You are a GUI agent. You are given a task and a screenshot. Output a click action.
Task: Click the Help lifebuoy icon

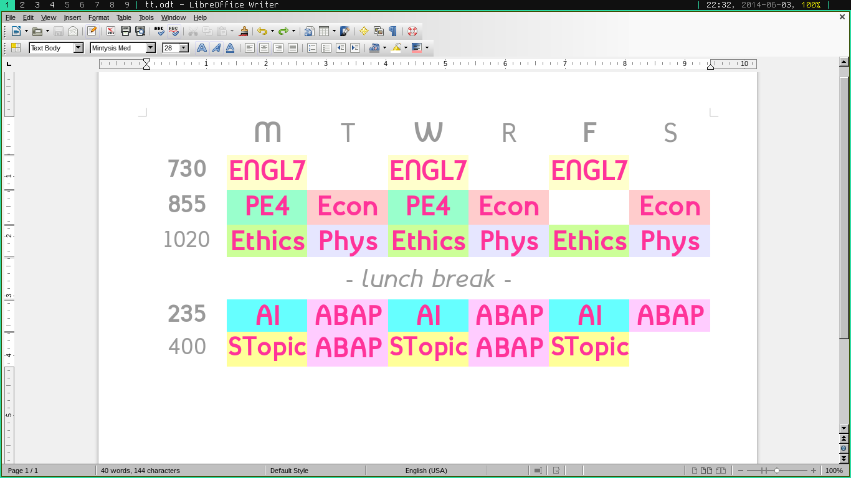coord(412,31)
